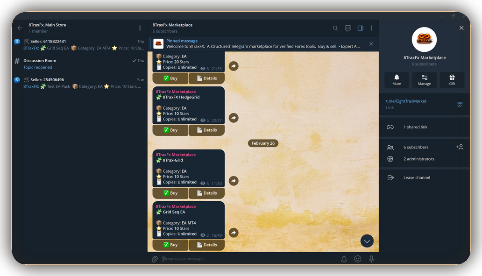This screenshot has width=482, height=276.
Task: Open the 2 administrators entry
Action: [418, 159]
